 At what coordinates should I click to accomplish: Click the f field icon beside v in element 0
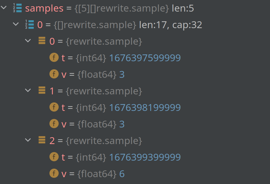coord(54,74)
